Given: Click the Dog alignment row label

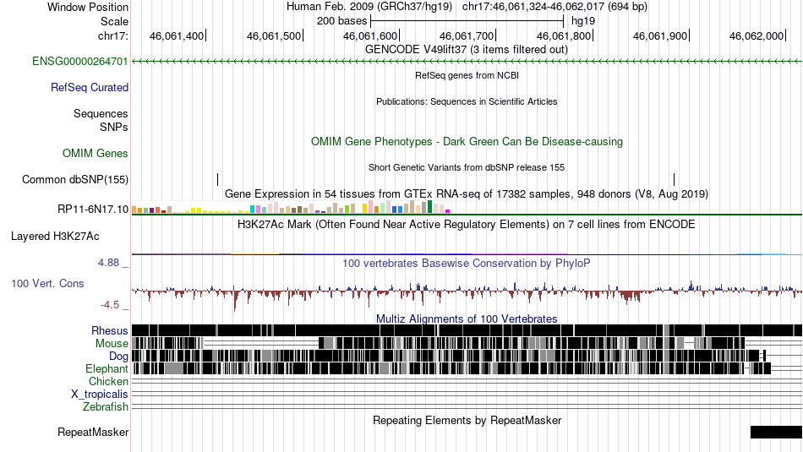Looking at the screenshot, I should point(119,357).
